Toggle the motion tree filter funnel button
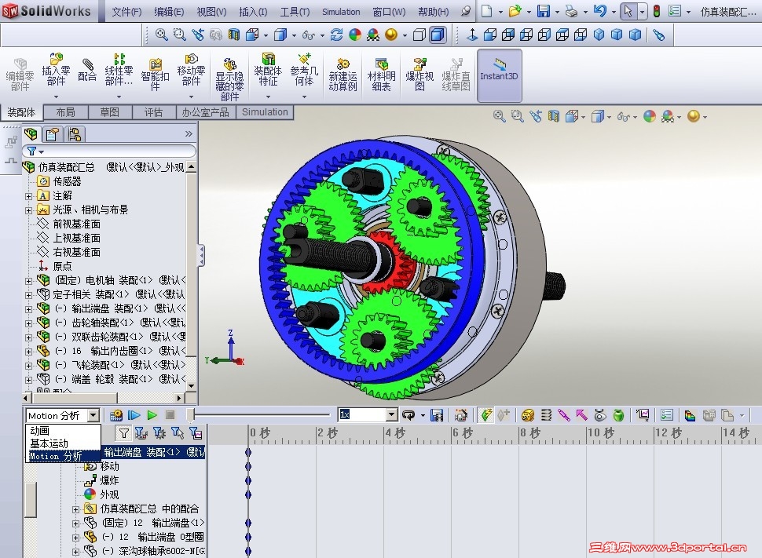 (124, 432)
